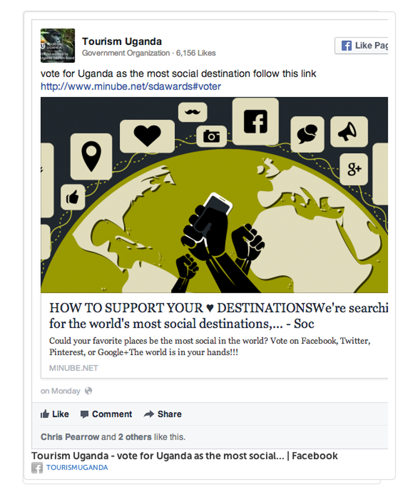Click the camera icon in the illustration

(x=212, y=136)
